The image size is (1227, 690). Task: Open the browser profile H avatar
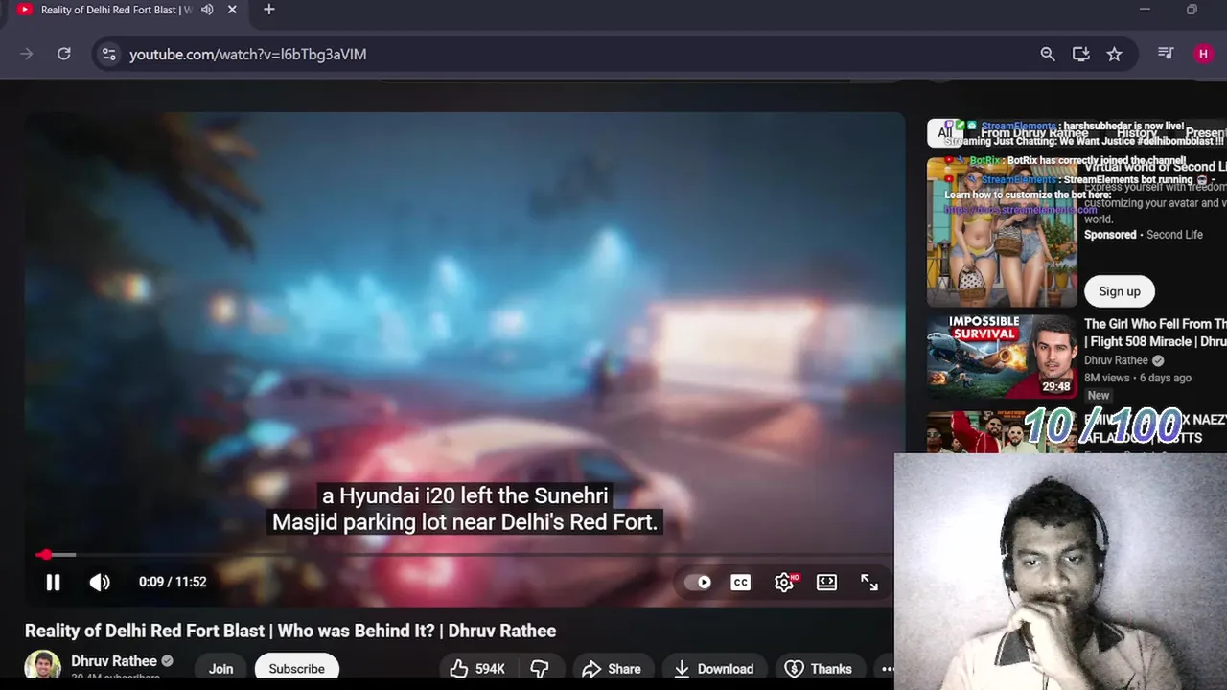coord(1203,54)
